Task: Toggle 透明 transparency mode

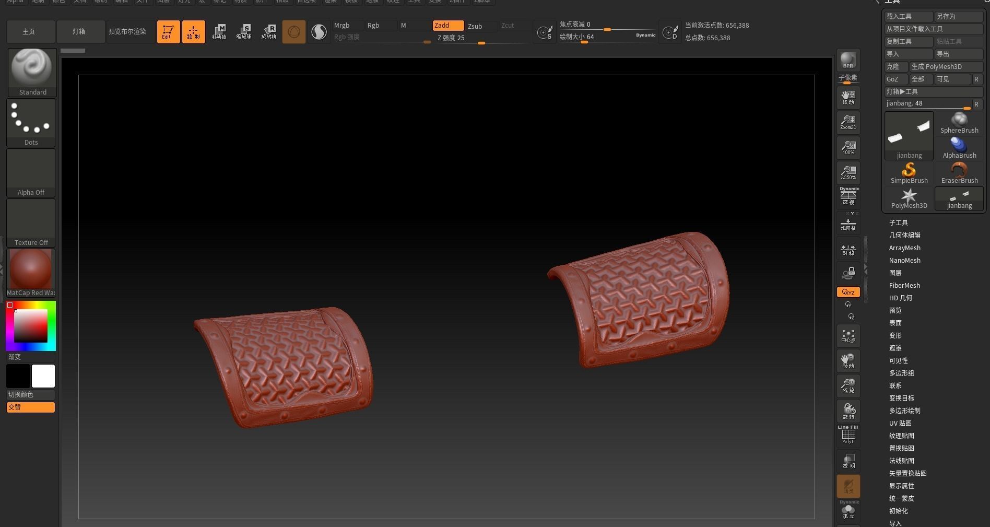Action: click(x=848, y=461)
